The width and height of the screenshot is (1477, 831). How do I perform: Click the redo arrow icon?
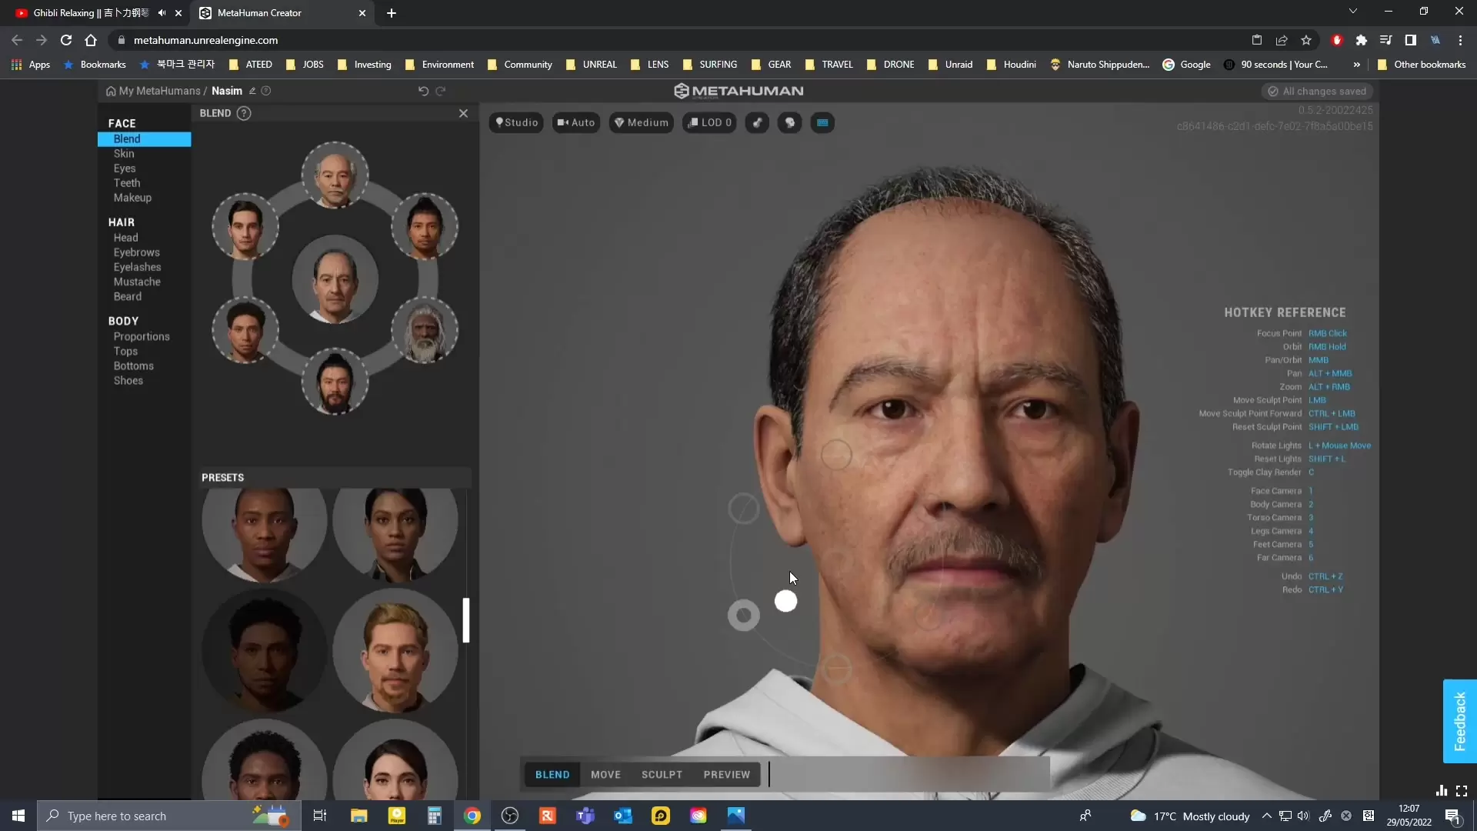(441, 91)
